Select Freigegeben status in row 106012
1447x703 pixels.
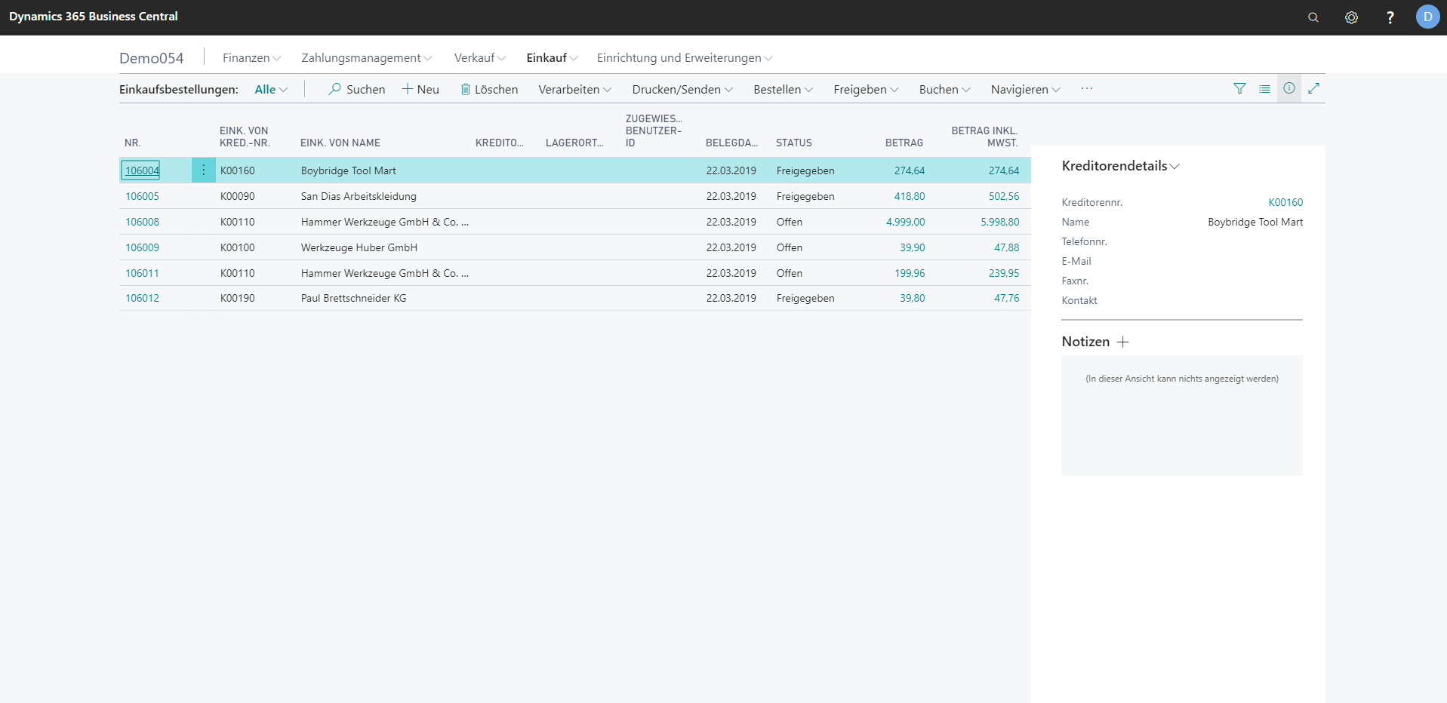[x=805, y=298]
